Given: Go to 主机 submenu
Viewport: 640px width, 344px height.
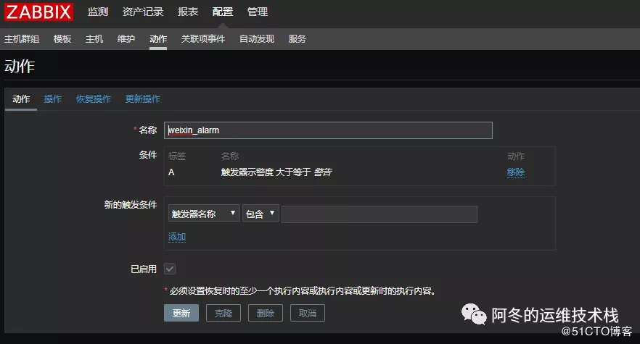Looking at the screenshot, I should click(94, 38).
